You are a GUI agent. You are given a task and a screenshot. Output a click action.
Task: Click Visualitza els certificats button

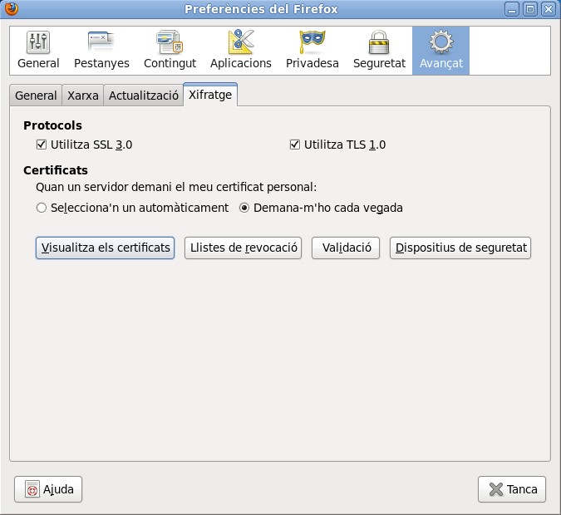click(x=106, y=248)
